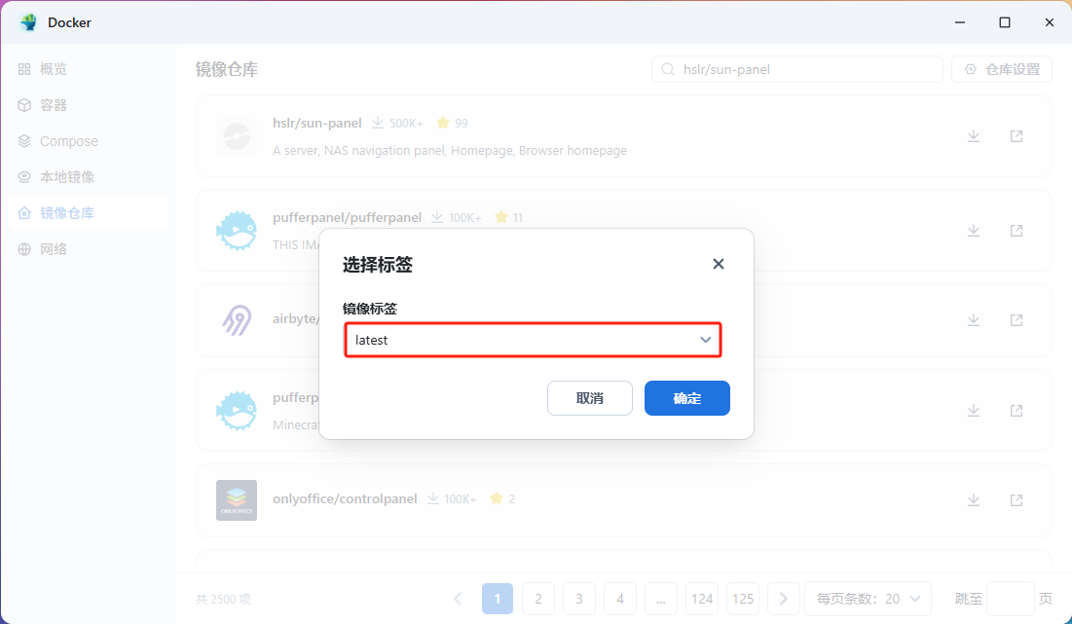Select page 1 in pagination
Screen dimensions: 1072x624
tap(498, 599)
